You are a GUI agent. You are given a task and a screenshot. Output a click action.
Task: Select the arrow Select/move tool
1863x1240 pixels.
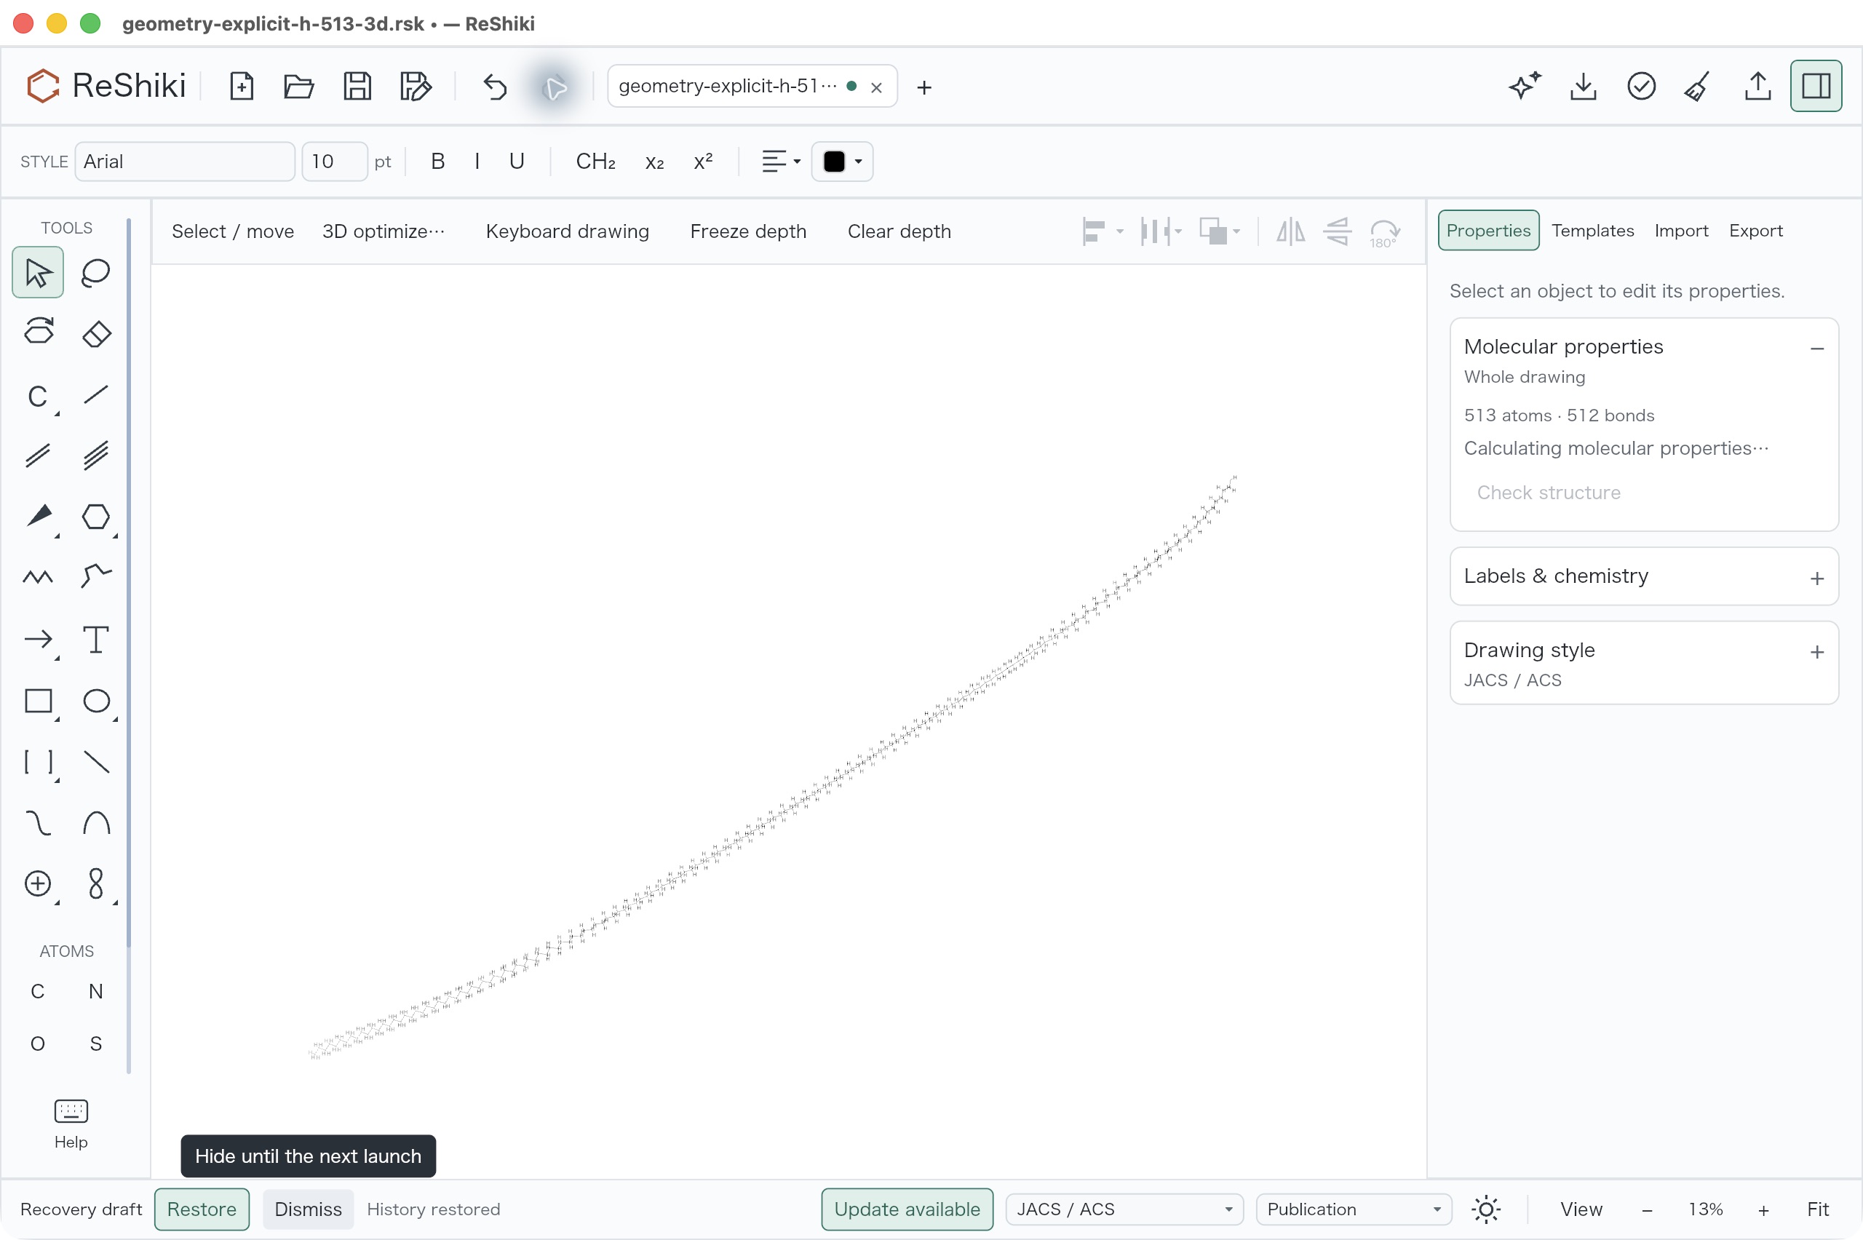coord(38,273)
